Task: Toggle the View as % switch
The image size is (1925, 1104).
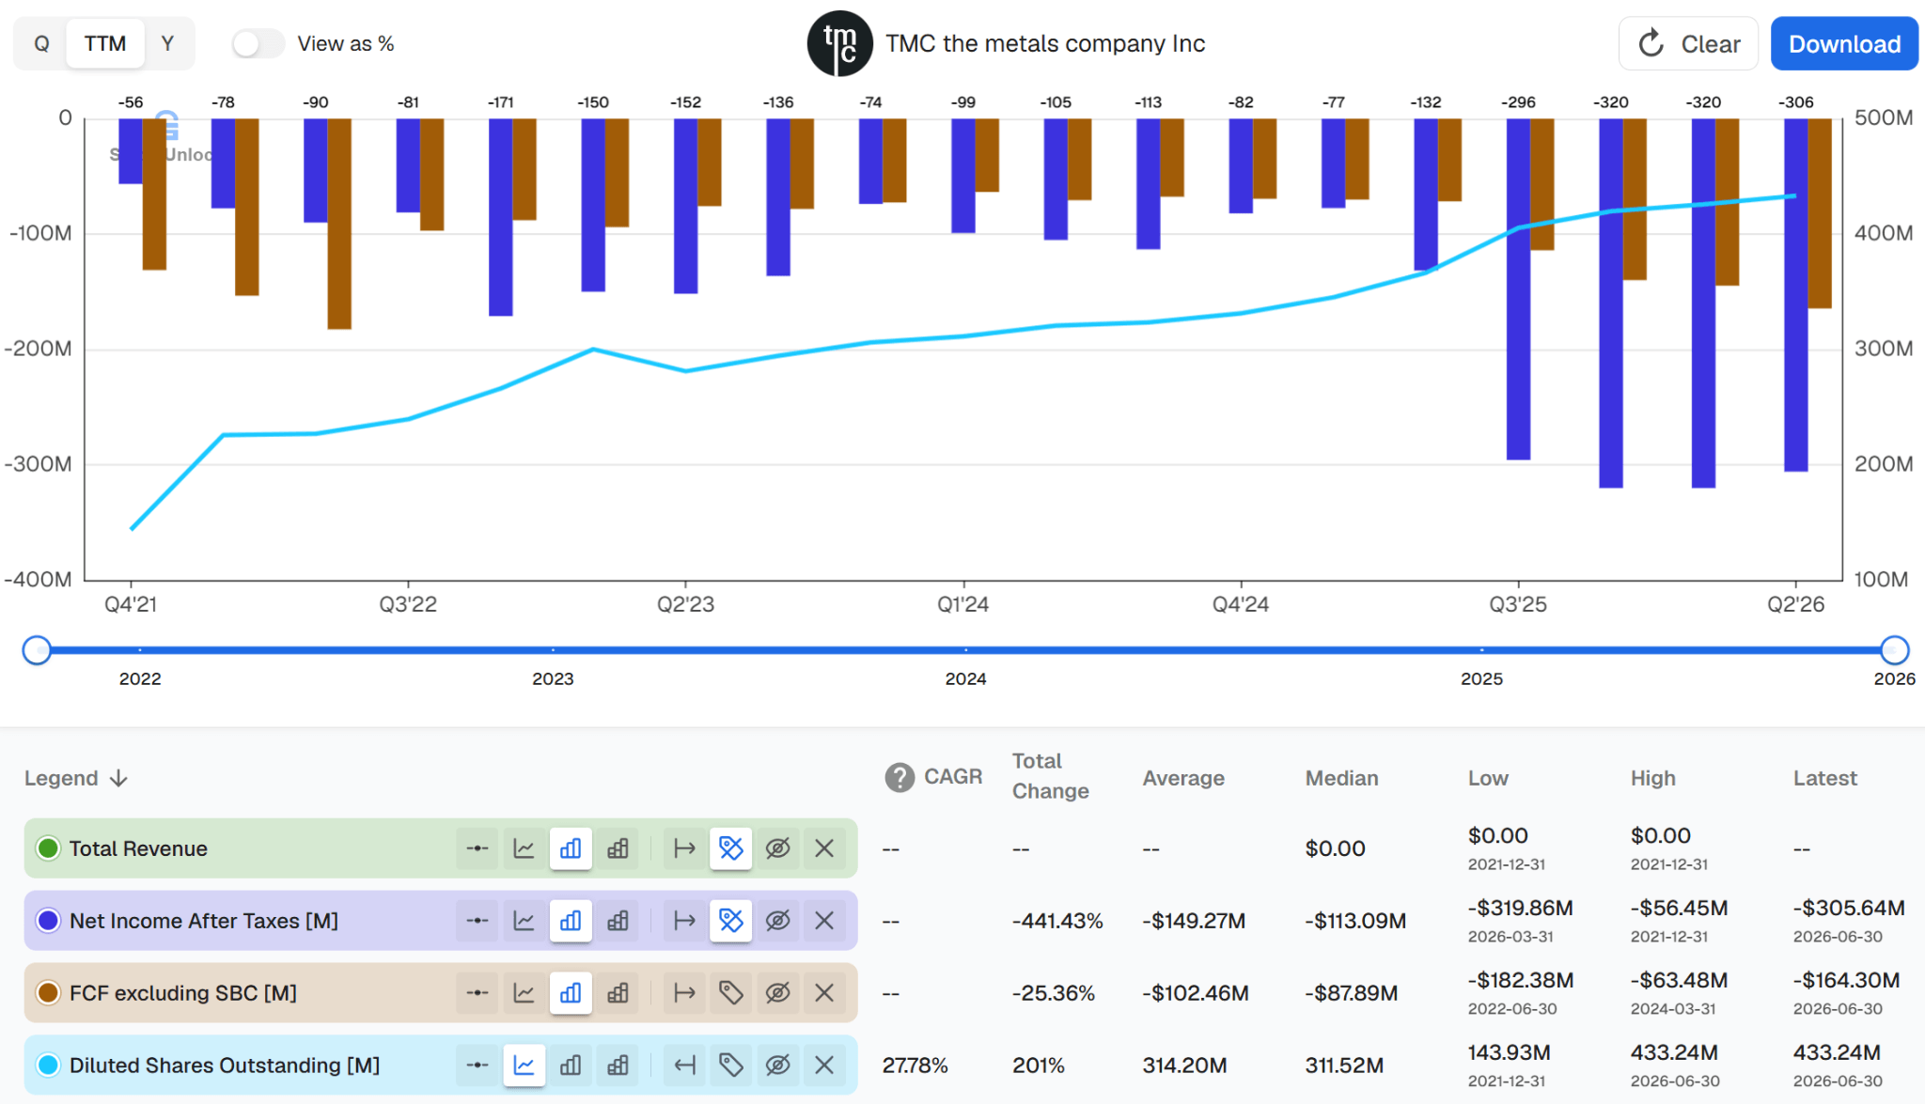Action: [258, 43]
